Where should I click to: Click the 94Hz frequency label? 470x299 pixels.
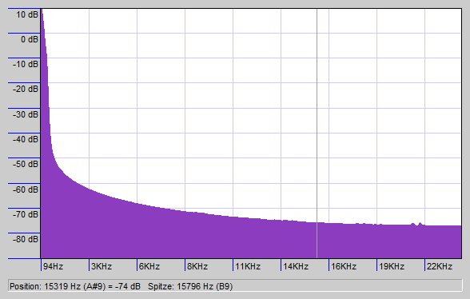(x=53, y=266)
